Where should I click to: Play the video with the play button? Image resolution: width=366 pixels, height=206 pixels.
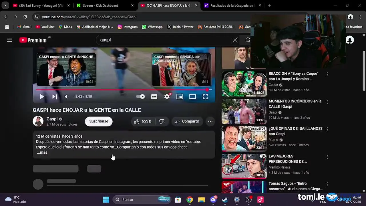(42, 97)
